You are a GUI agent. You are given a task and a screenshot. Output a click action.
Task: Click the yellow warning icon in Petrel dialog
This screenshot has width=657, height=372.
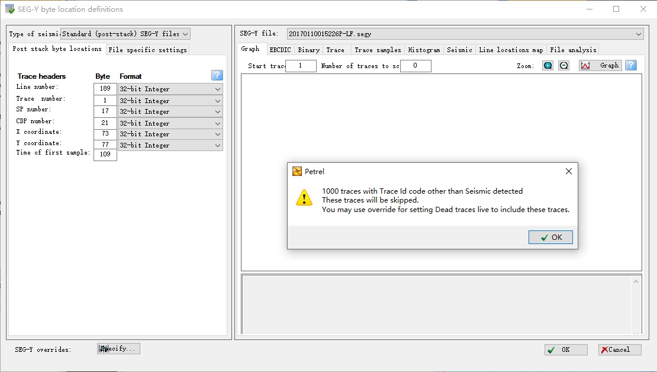(x=304, y=197)
